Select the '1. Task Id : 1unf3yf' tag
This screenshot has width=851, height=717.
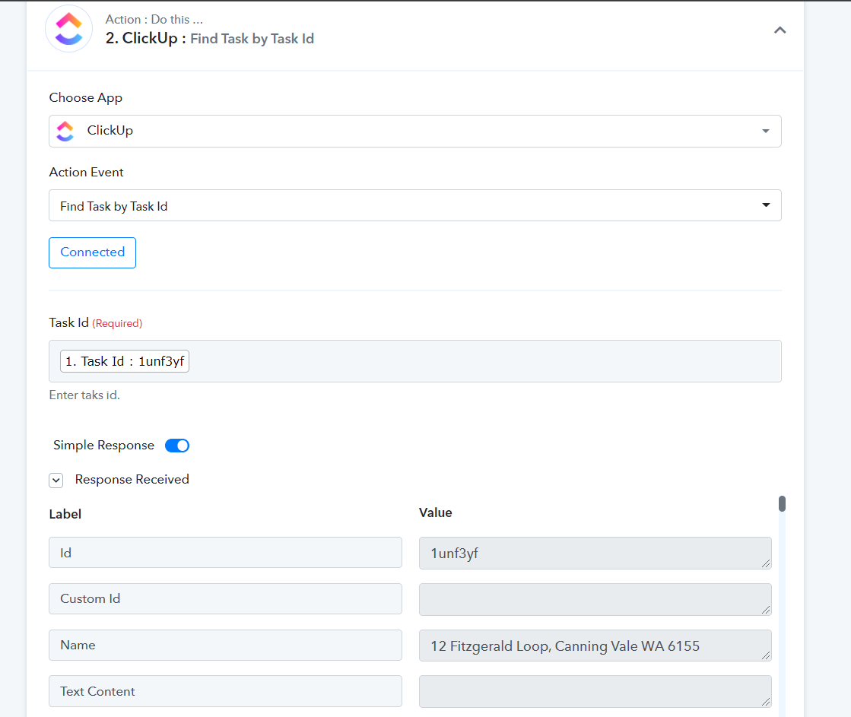[x=124, y=361]
